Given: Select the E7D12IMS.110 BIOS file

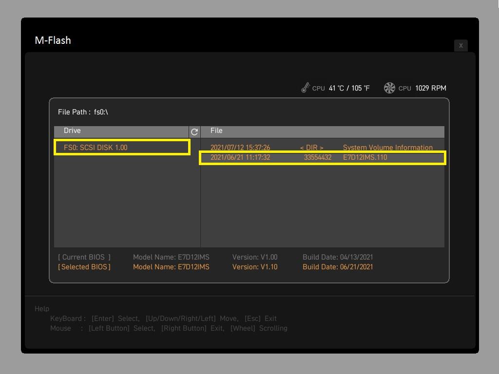Looking at the screenshot, I should pyautogui.click(x=323, y=158).
